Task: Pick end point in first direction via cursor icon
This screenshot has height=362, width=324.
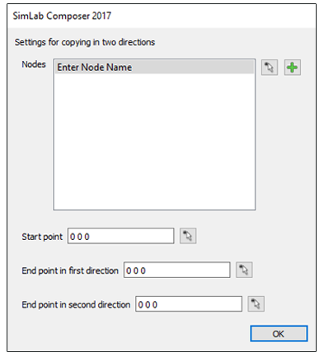Action: tap(244, 270)
